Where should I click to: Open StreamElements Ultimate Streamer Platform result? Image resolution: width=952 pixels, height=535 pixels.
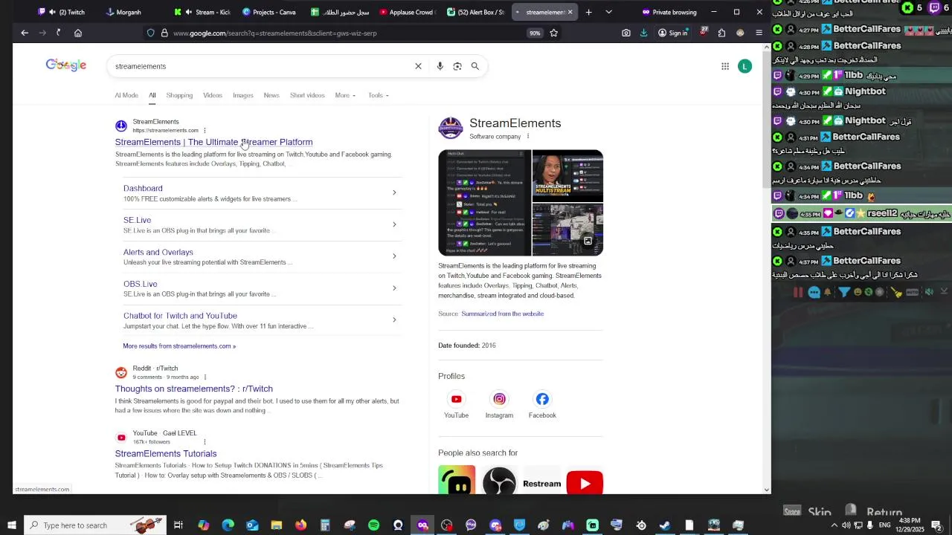213,142
